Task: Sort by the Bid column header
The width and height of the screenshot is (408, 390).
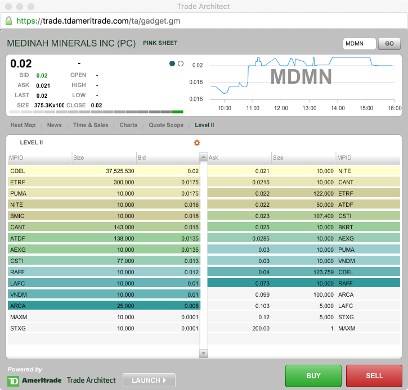Action: [168, 158]
